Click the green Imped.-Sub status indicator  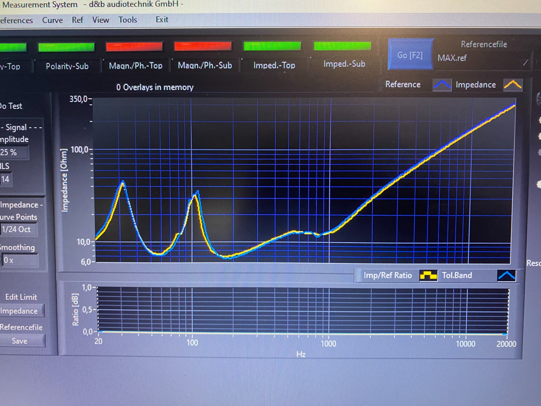[342, 45]
